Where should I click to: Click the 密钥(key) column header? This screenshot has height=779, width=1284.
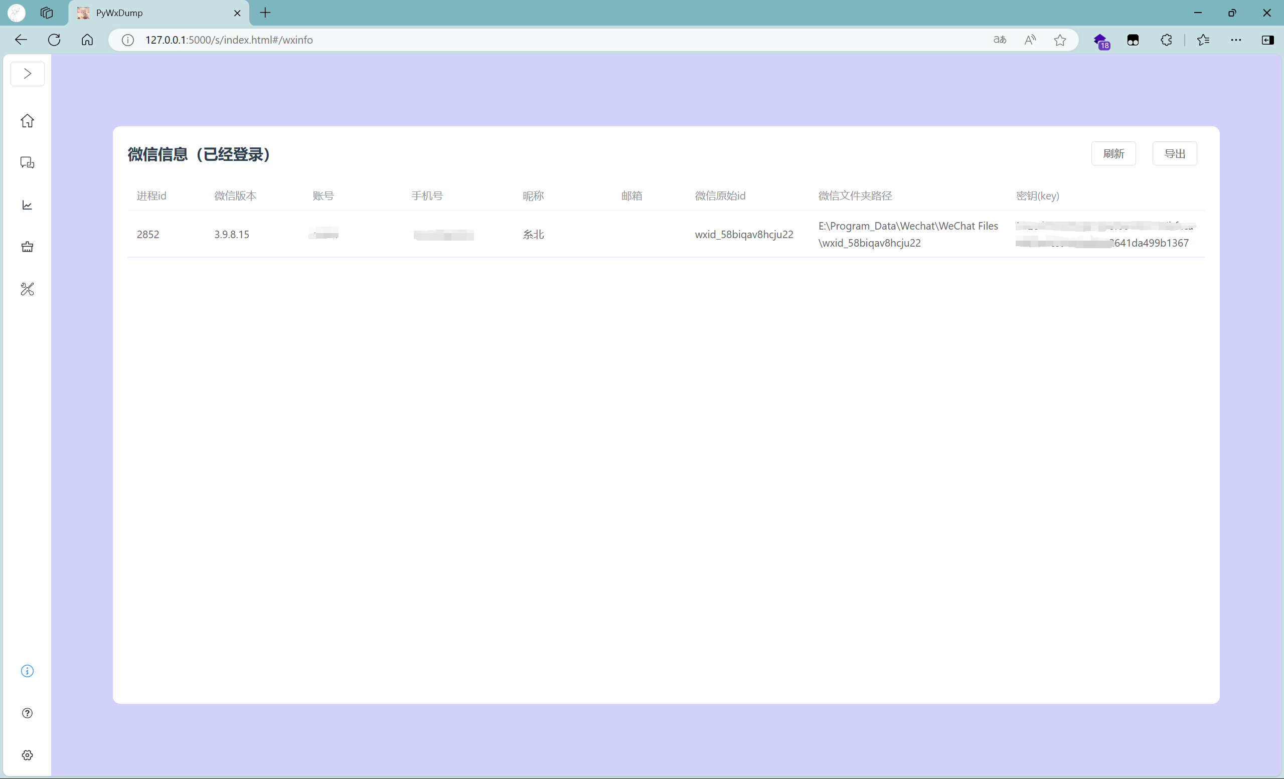click(x=1038, y=196)
